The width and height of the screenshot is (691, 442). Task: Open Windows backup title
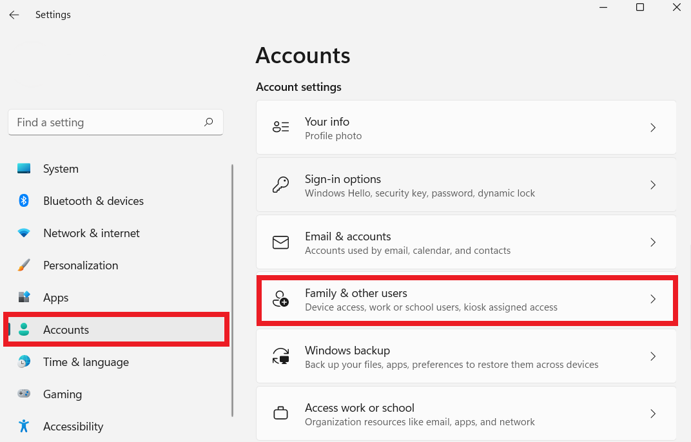coord(347,351)
